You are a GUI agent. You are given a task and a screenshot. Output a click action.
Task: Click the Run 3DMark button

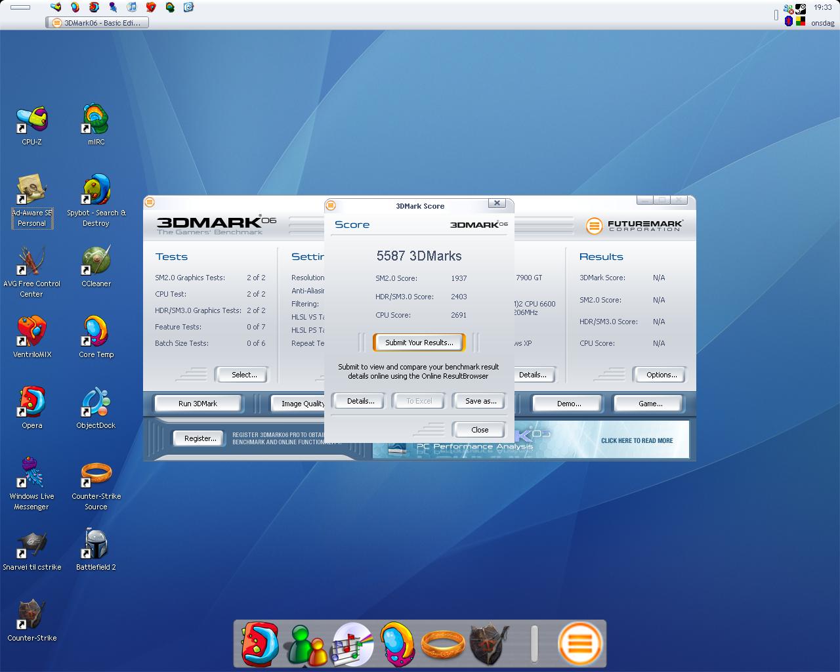(198, 404)
